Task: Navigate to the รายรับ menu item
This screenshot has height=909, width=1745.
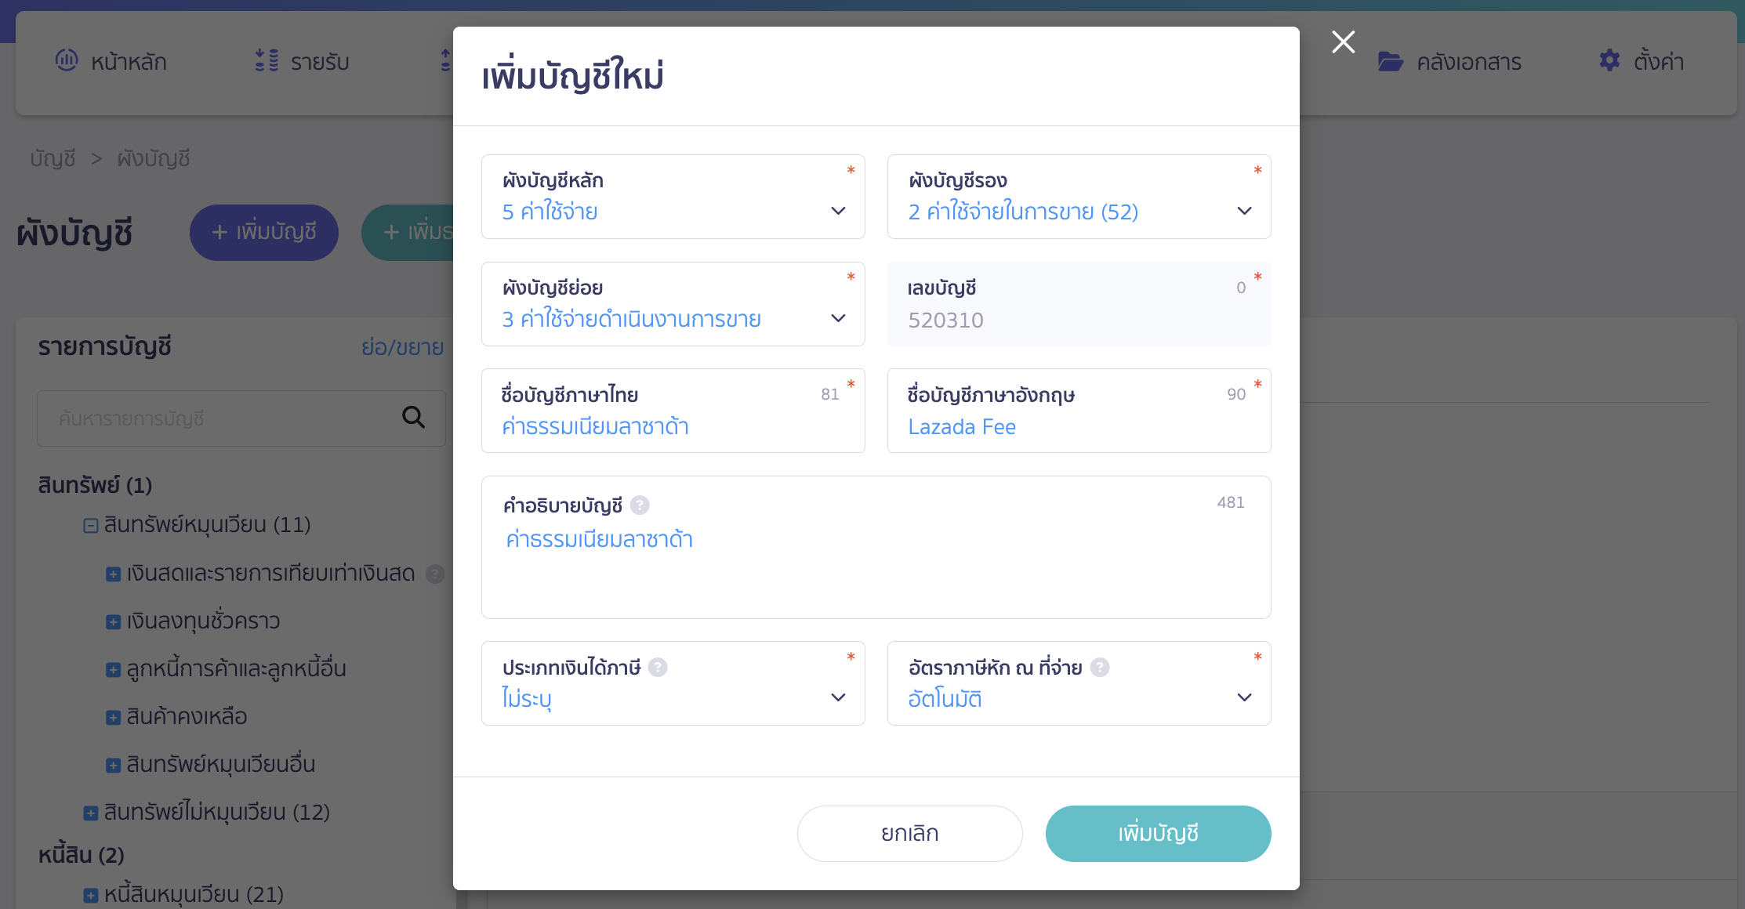Action: click(317, 60)
